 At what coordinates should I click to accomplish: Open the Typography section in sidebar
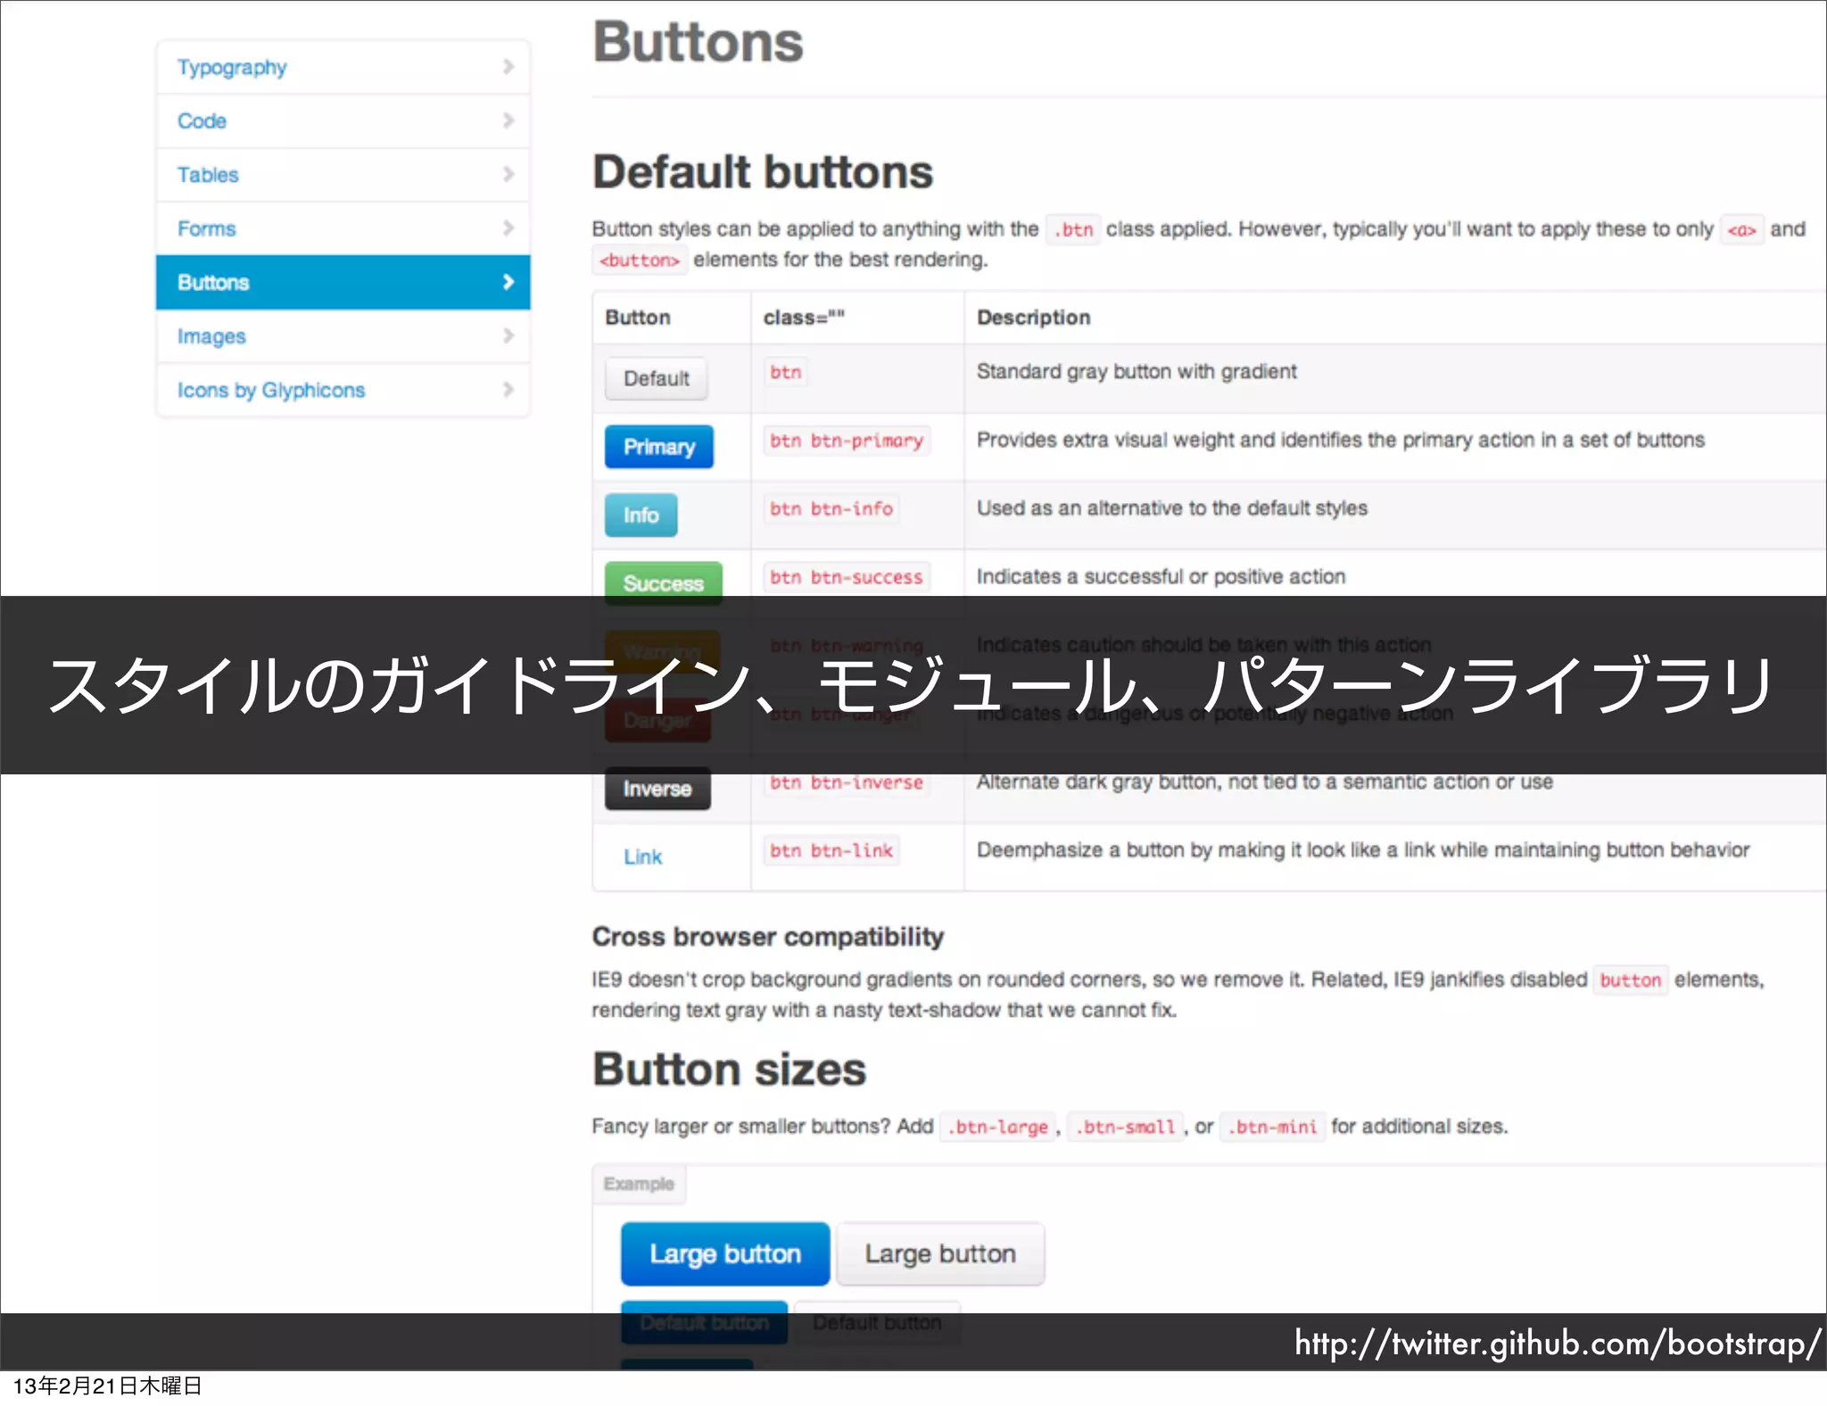pos(343,67)
